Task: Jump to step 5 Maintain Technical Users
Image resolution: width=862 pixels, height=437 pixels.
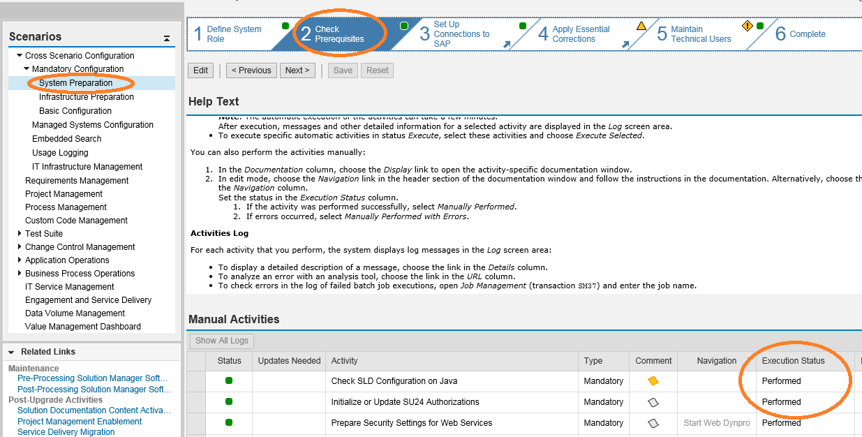Action: 694,34
